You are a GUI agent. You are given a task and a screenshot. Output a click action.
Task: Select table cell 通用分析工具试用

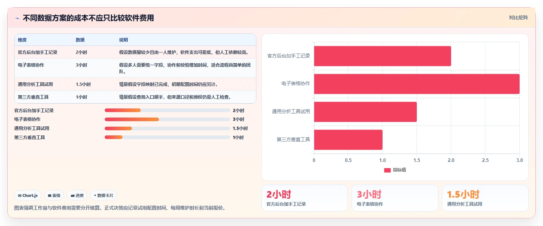(x=35, y=84)
